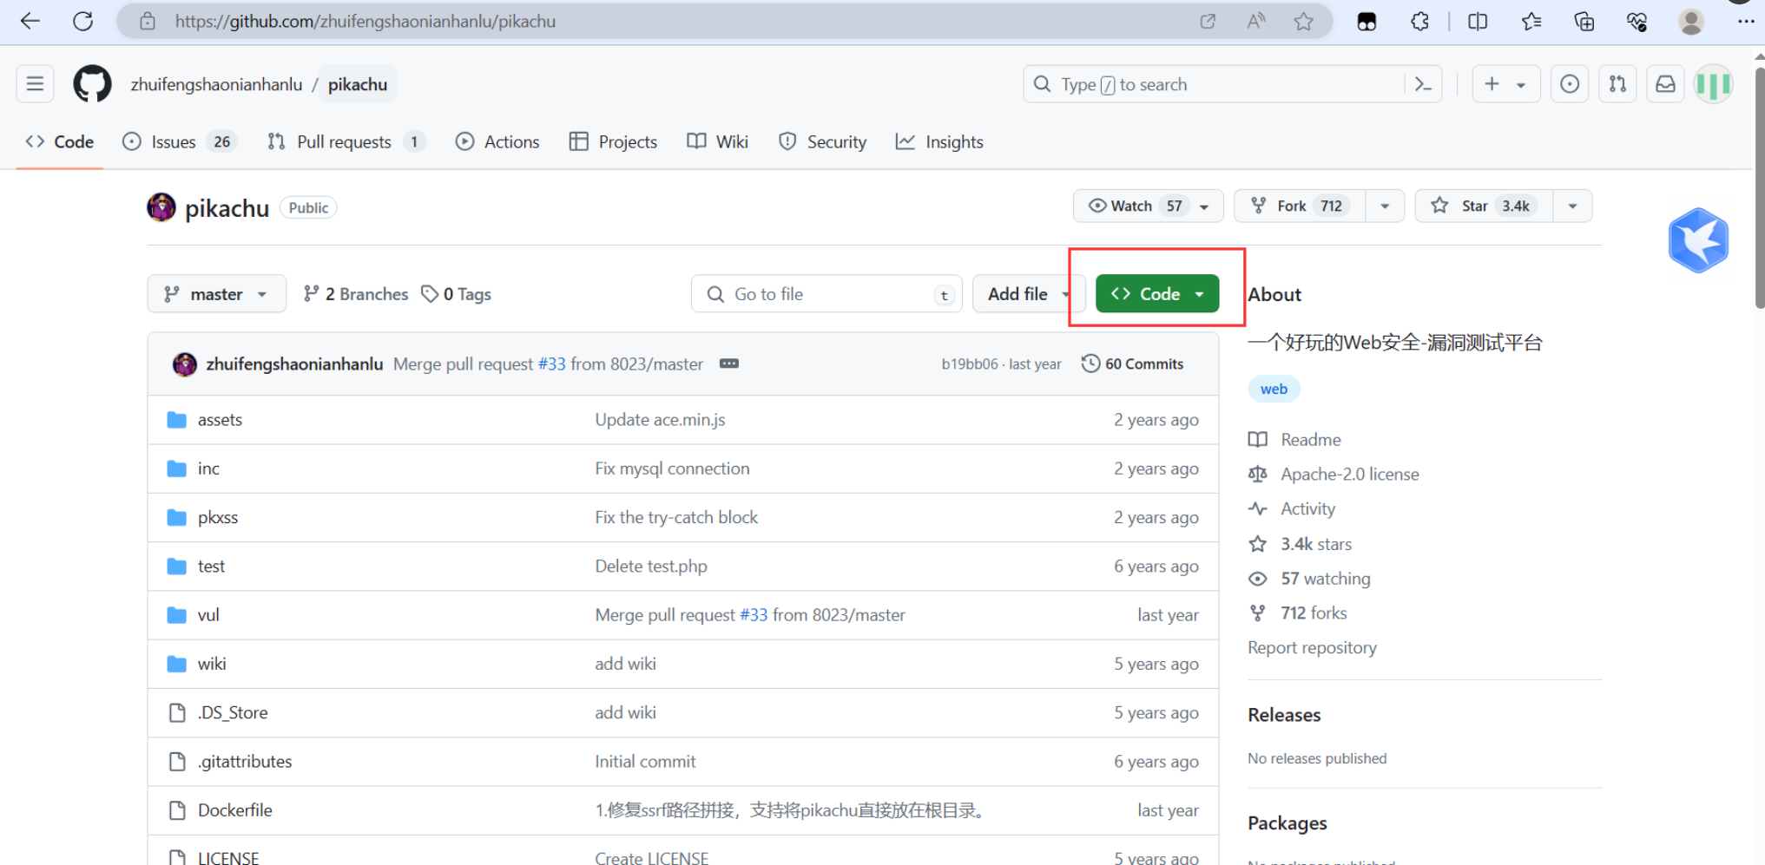Open zhuifengshaonianhanlu's avatar next to pikachu title
The height and width of the screenshot is (865, 1765).
tap(161, 207)
